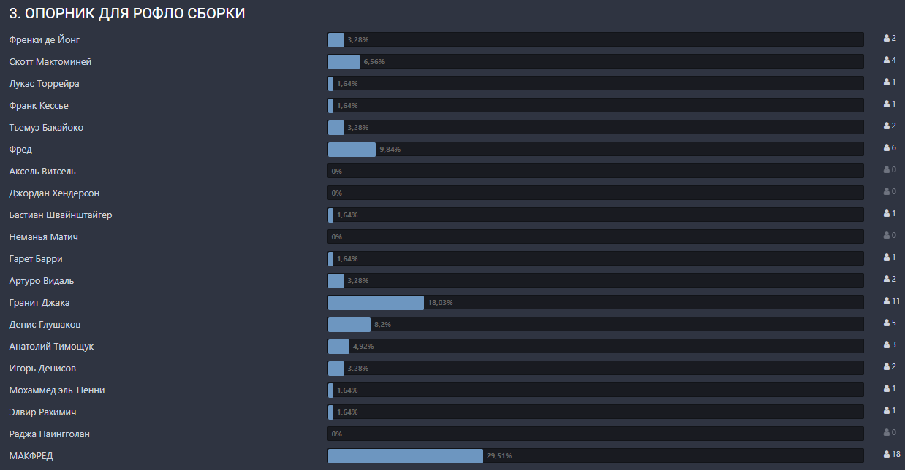Click the voters icon beside Фред
The height and width of the screenshot is (470, 905).
point(887,148)
